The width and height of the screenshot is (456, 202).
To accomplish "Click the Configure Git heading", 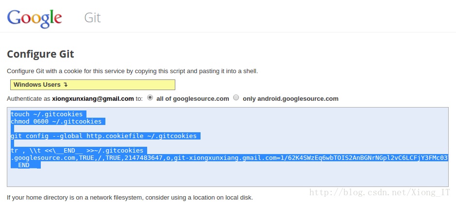I will click(x=40, y=54).
